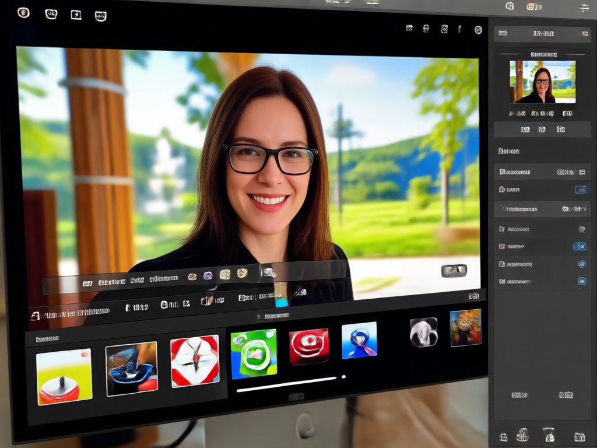Image resolution: width=597 pixels, height=448 pixels.
Task: Select the white icon at the overlay bar's right end
Action: (269, 272)
